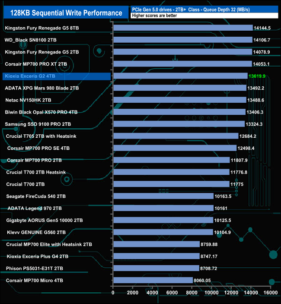Select 'Samsung SSD 9100 PRO 2TB' label
The width and height of the screenshot is (281, 304).
pyautogui.click(x=38, y=124)
